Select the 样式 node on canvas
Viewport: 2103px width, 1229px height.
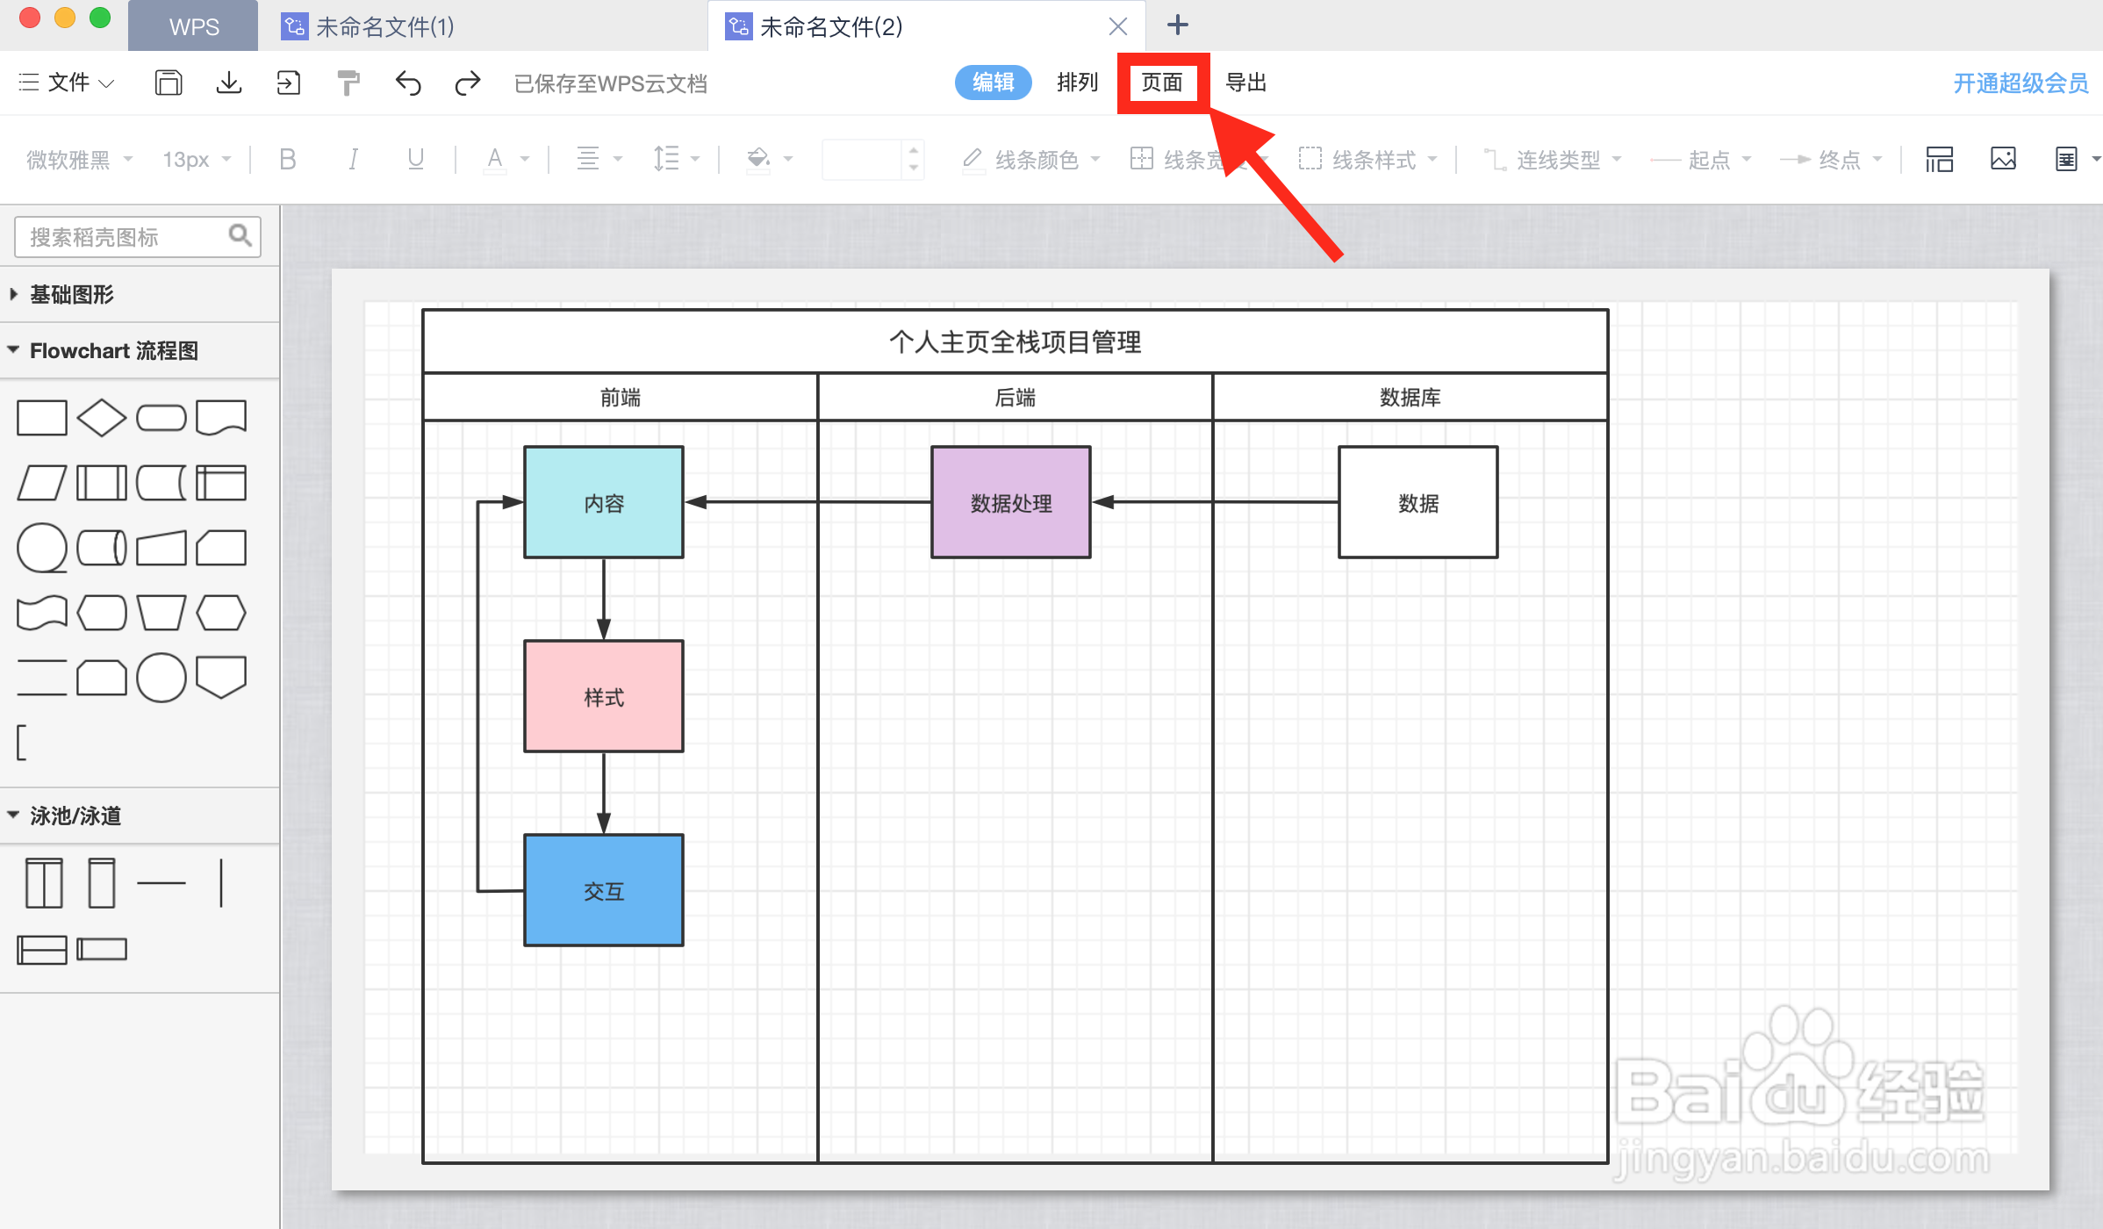604,696
